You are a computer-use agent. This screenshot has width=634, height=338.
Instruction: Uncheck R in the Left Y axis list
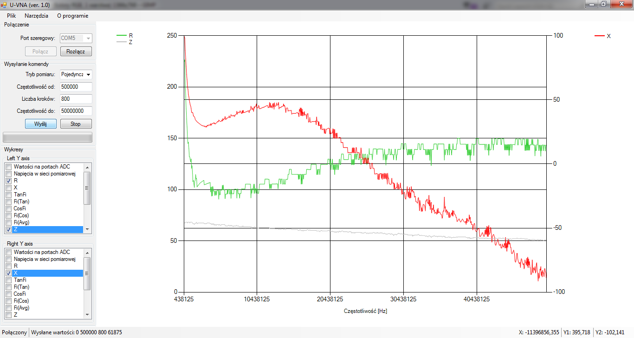pyautogui.click(x=8, y=181)
